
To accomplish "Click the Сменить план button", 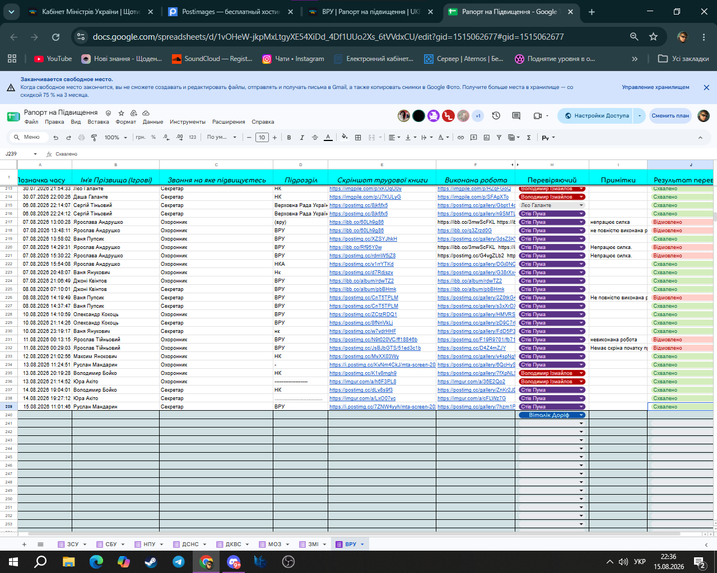I will point(670,116).
